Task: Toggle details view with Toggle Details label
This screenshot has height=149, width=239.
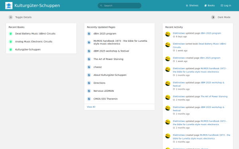Action: click(24, 17)
